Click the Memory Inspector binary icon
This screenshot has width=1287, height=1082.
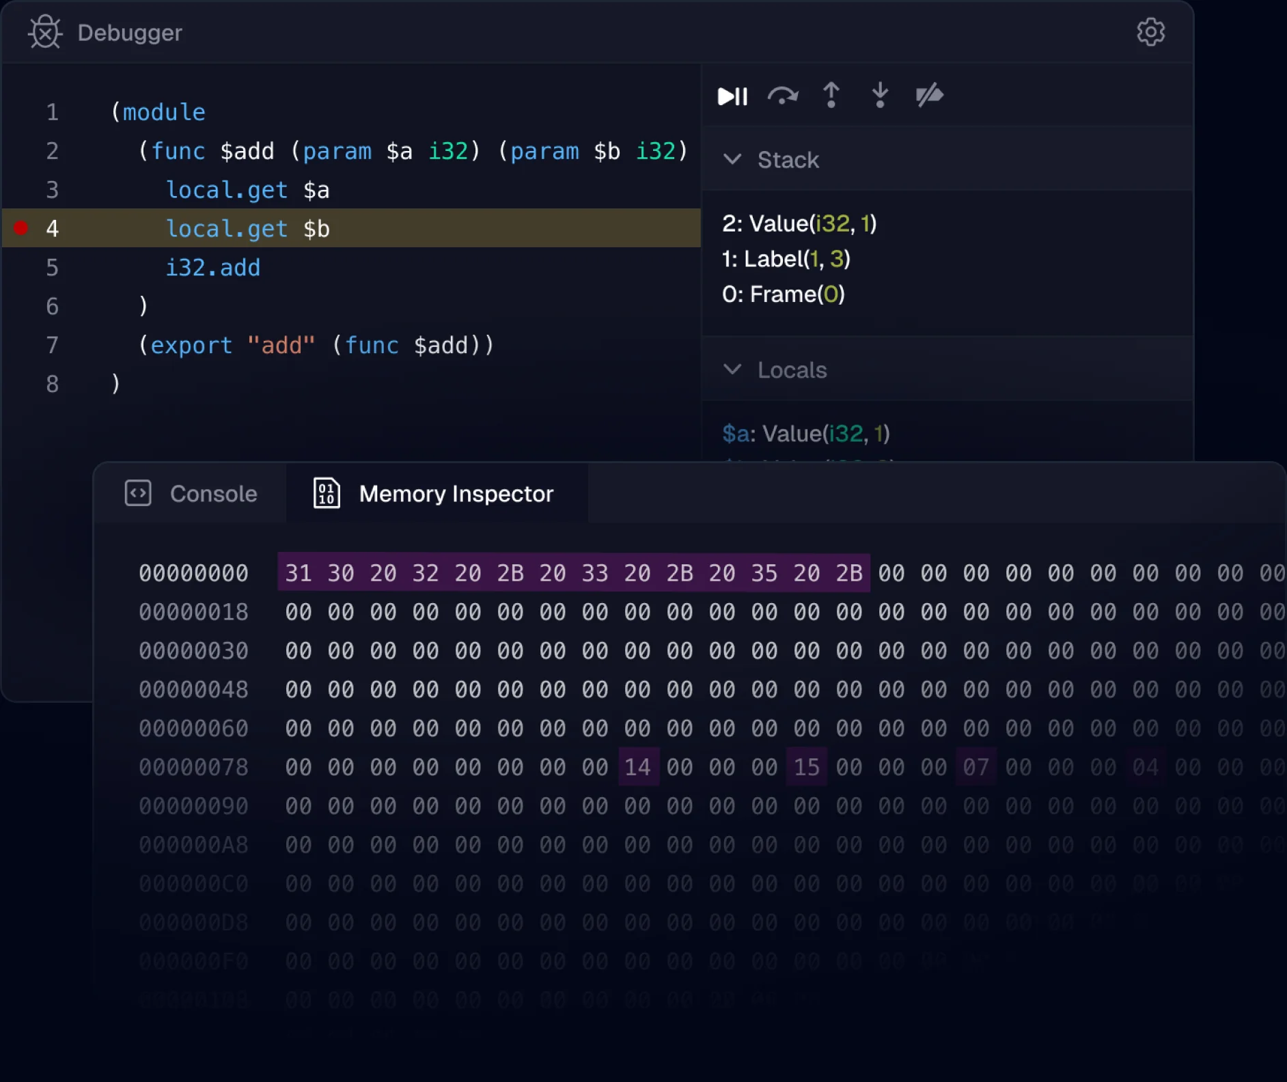pyautogui.click(x=326, y=493)
